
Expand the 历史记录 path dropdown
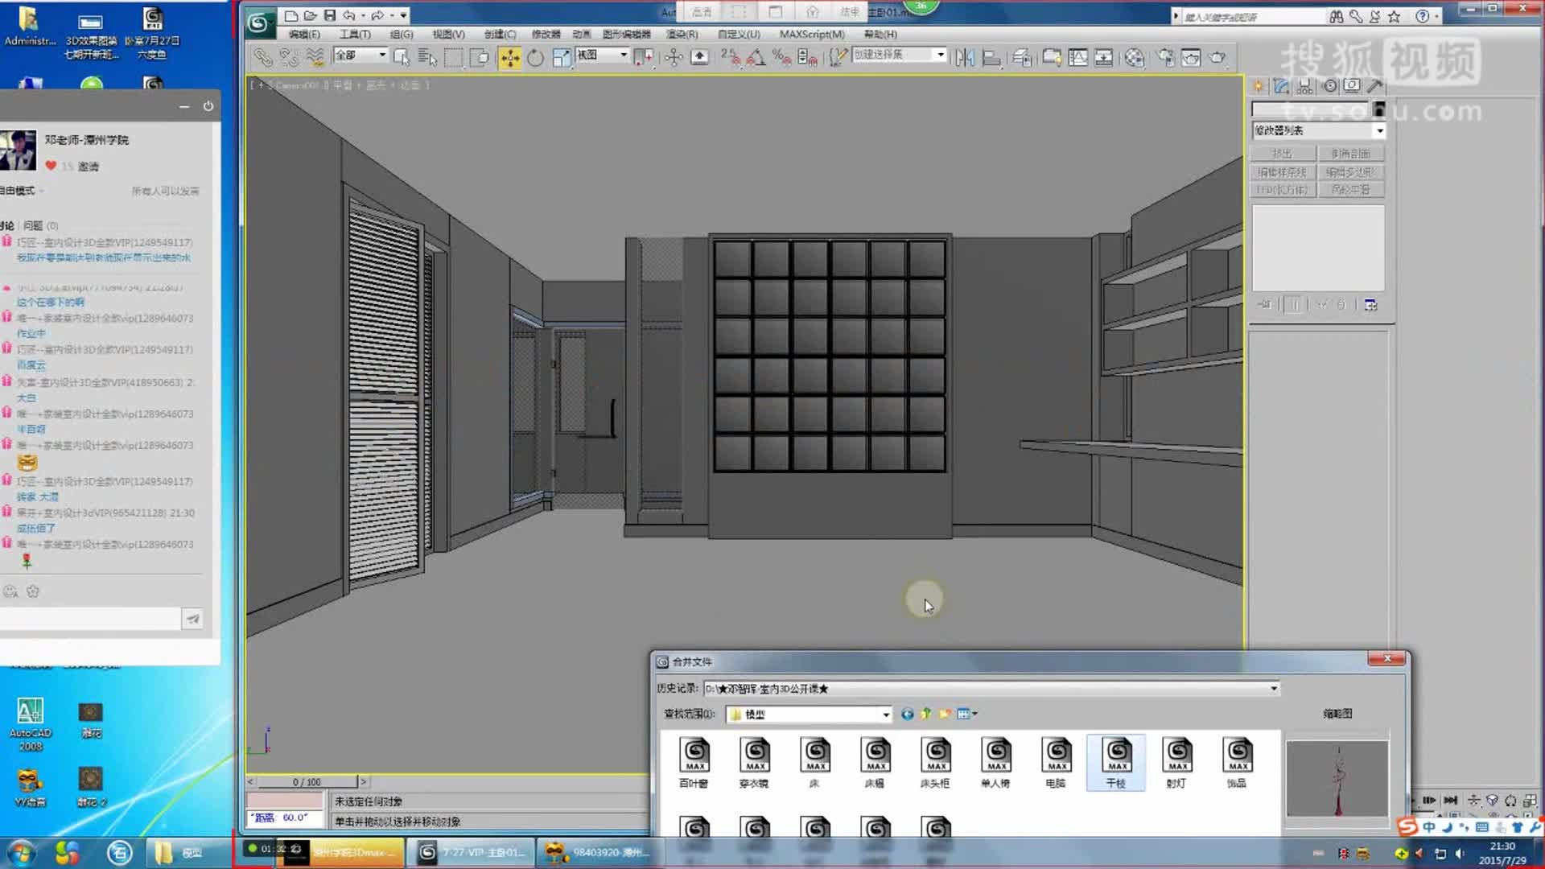pos(1273,689)
